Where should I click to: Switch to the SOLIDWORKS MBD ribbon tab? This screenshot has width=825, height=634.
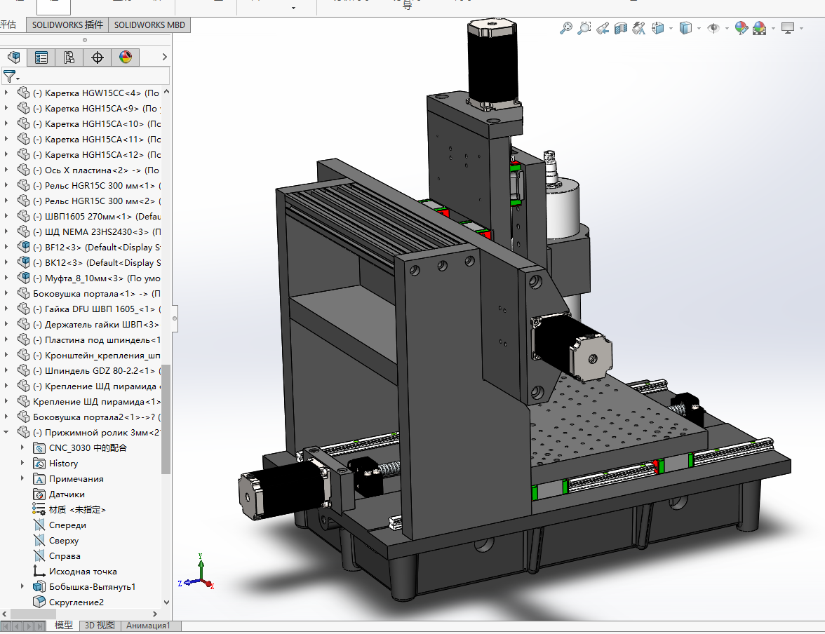pos(149,25)
